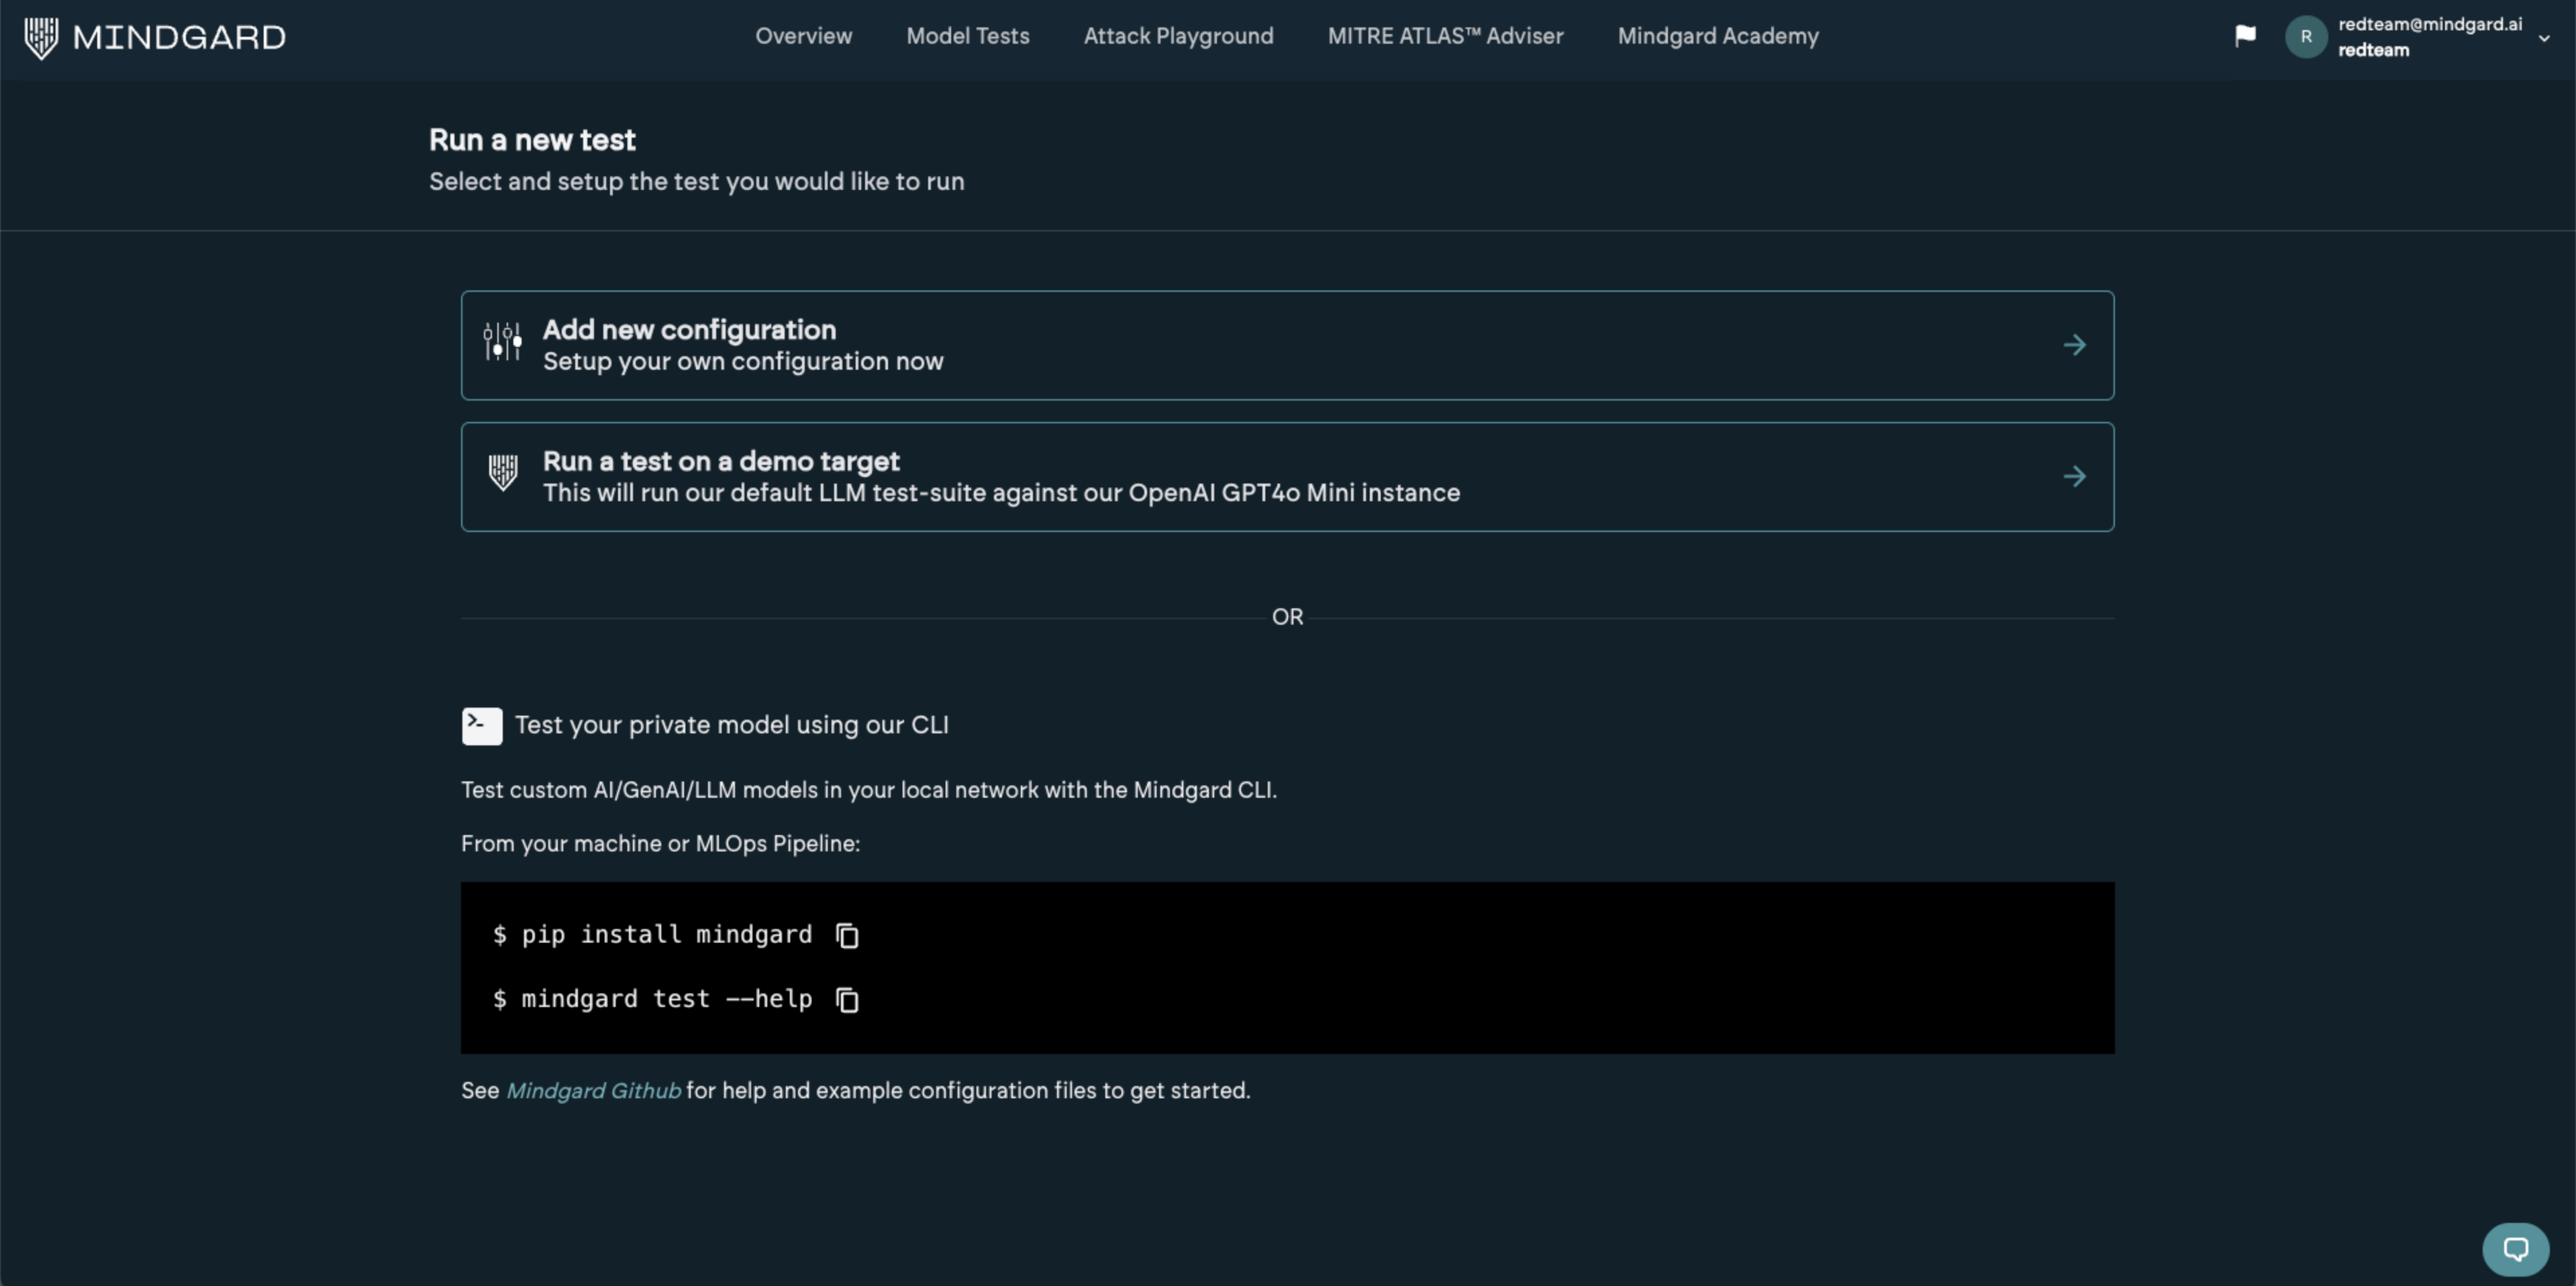The image size is (2576, 1286).
Task: Click arrow on Add new configuration card
Action: point(2075,345)
